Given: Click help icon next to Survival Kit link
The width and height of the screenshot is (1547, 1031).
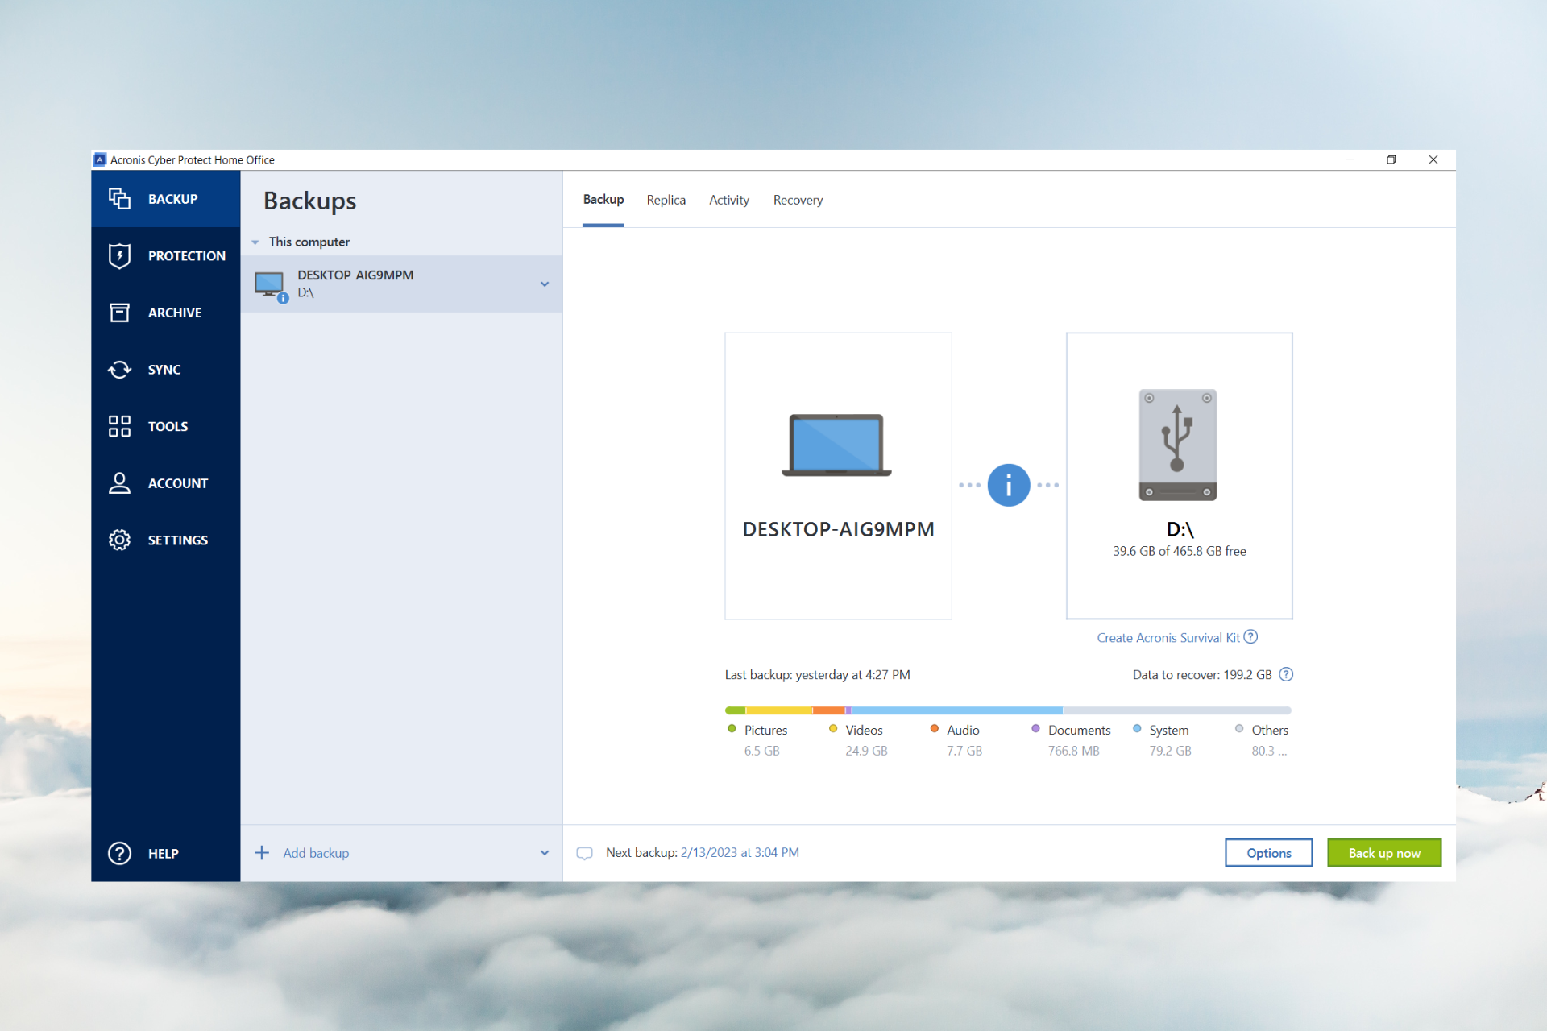Looking at the screenshot, I should (1250, 637).
